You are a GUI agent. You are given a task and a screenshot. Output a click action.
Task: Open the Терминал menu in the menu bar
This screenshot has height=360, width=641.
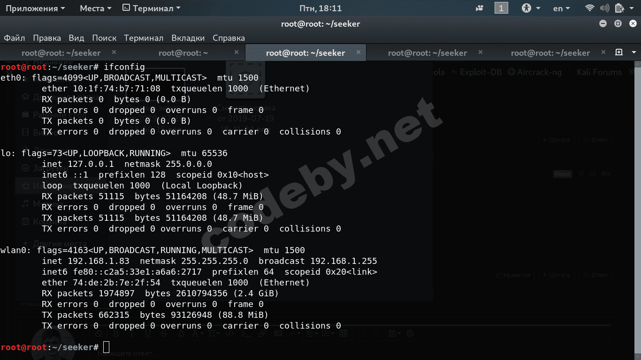coord(144,38)
